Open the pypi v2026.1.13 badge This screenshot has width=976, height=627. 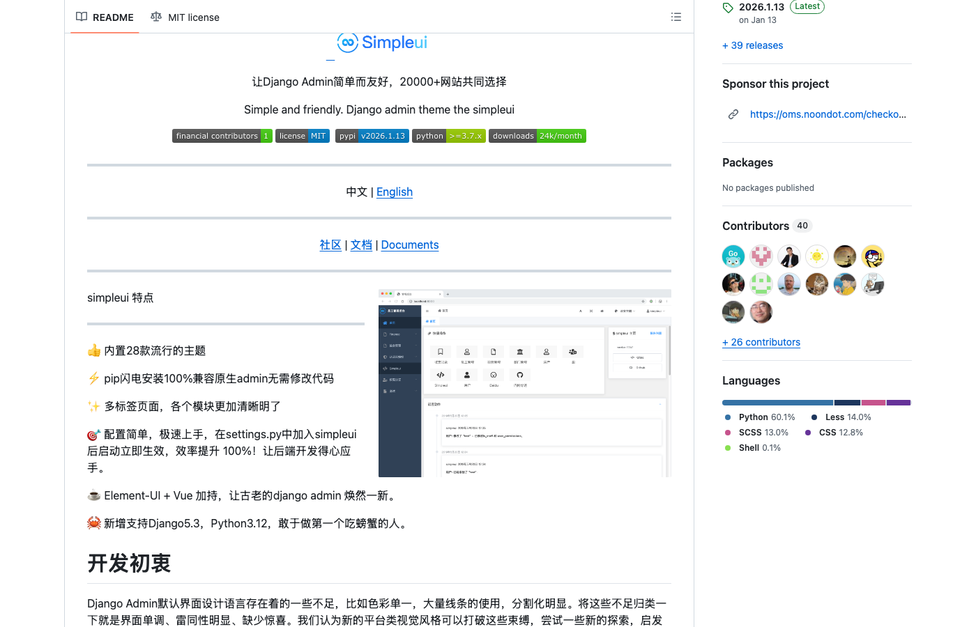[372, 136]
